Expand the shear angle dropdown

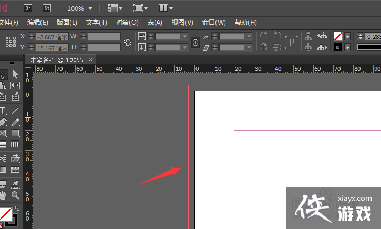249,47
